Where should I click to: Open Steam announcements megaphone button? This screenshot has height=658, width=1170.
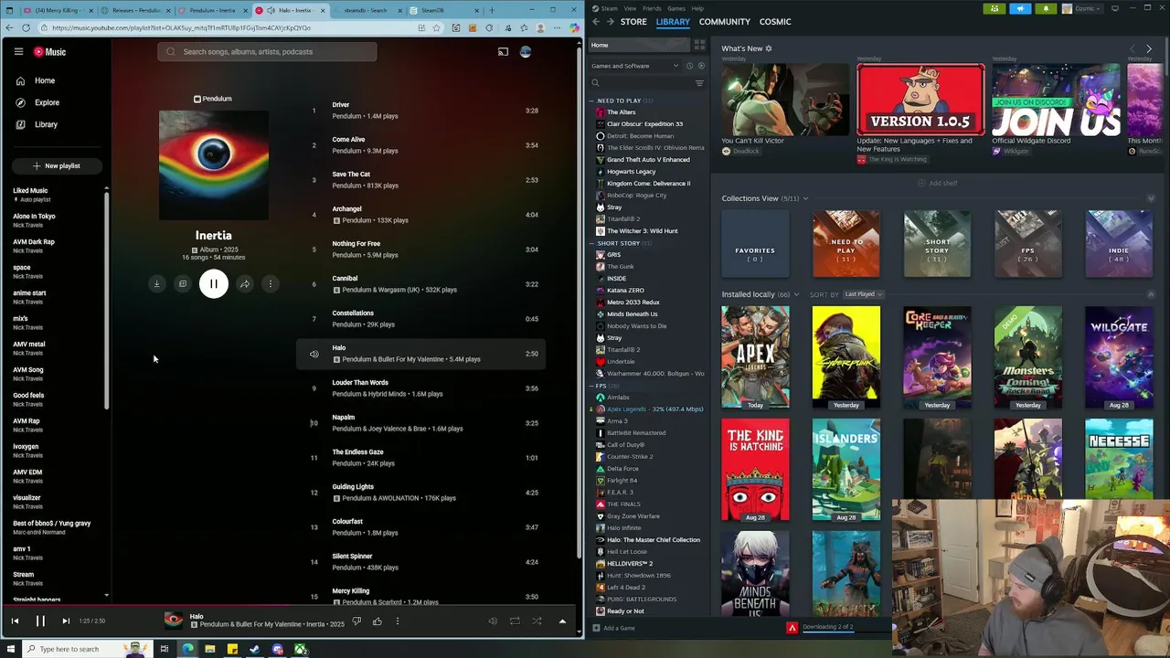tap(1020, 8)
